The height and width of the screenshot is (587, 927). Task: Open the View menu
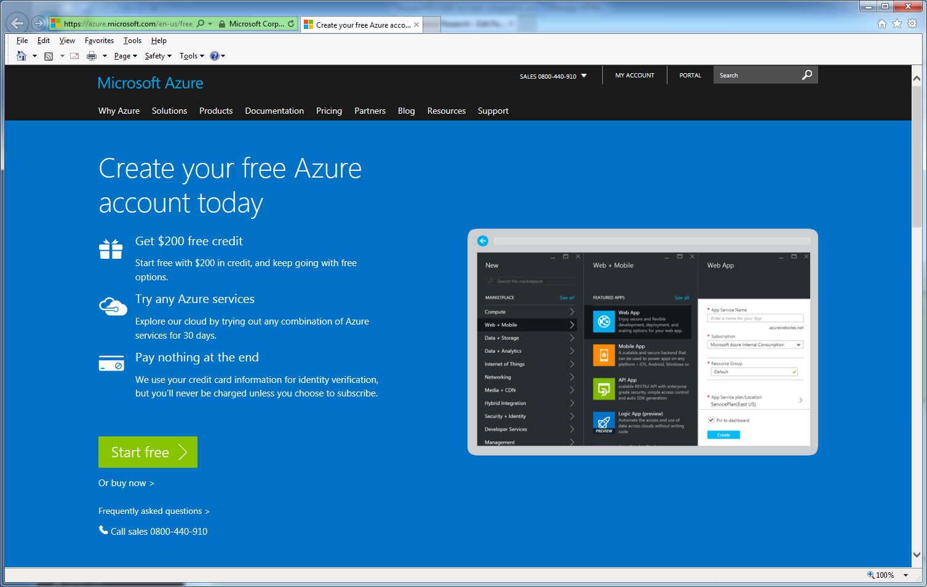(x=67, y=41)
